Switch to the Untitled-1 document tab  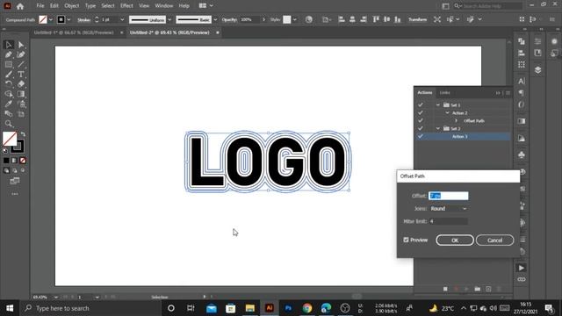click(x=74, y=32)
